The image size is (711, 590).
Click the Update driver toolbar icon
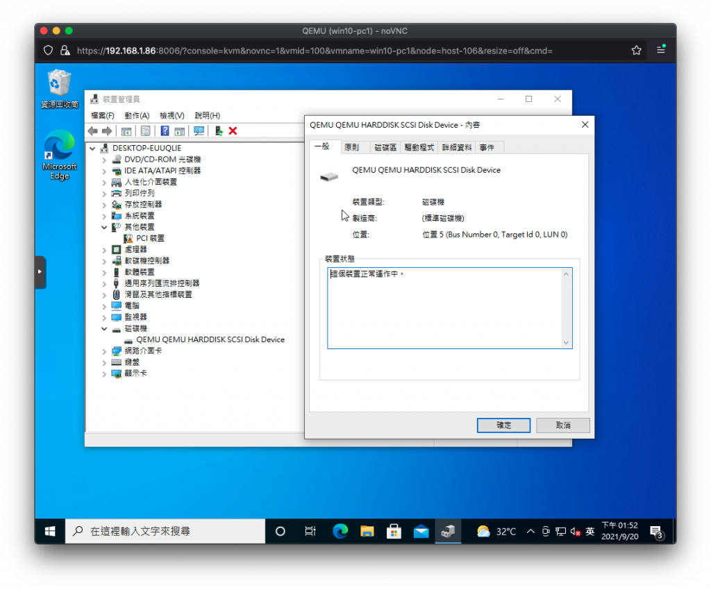click(x=219, y=131)
